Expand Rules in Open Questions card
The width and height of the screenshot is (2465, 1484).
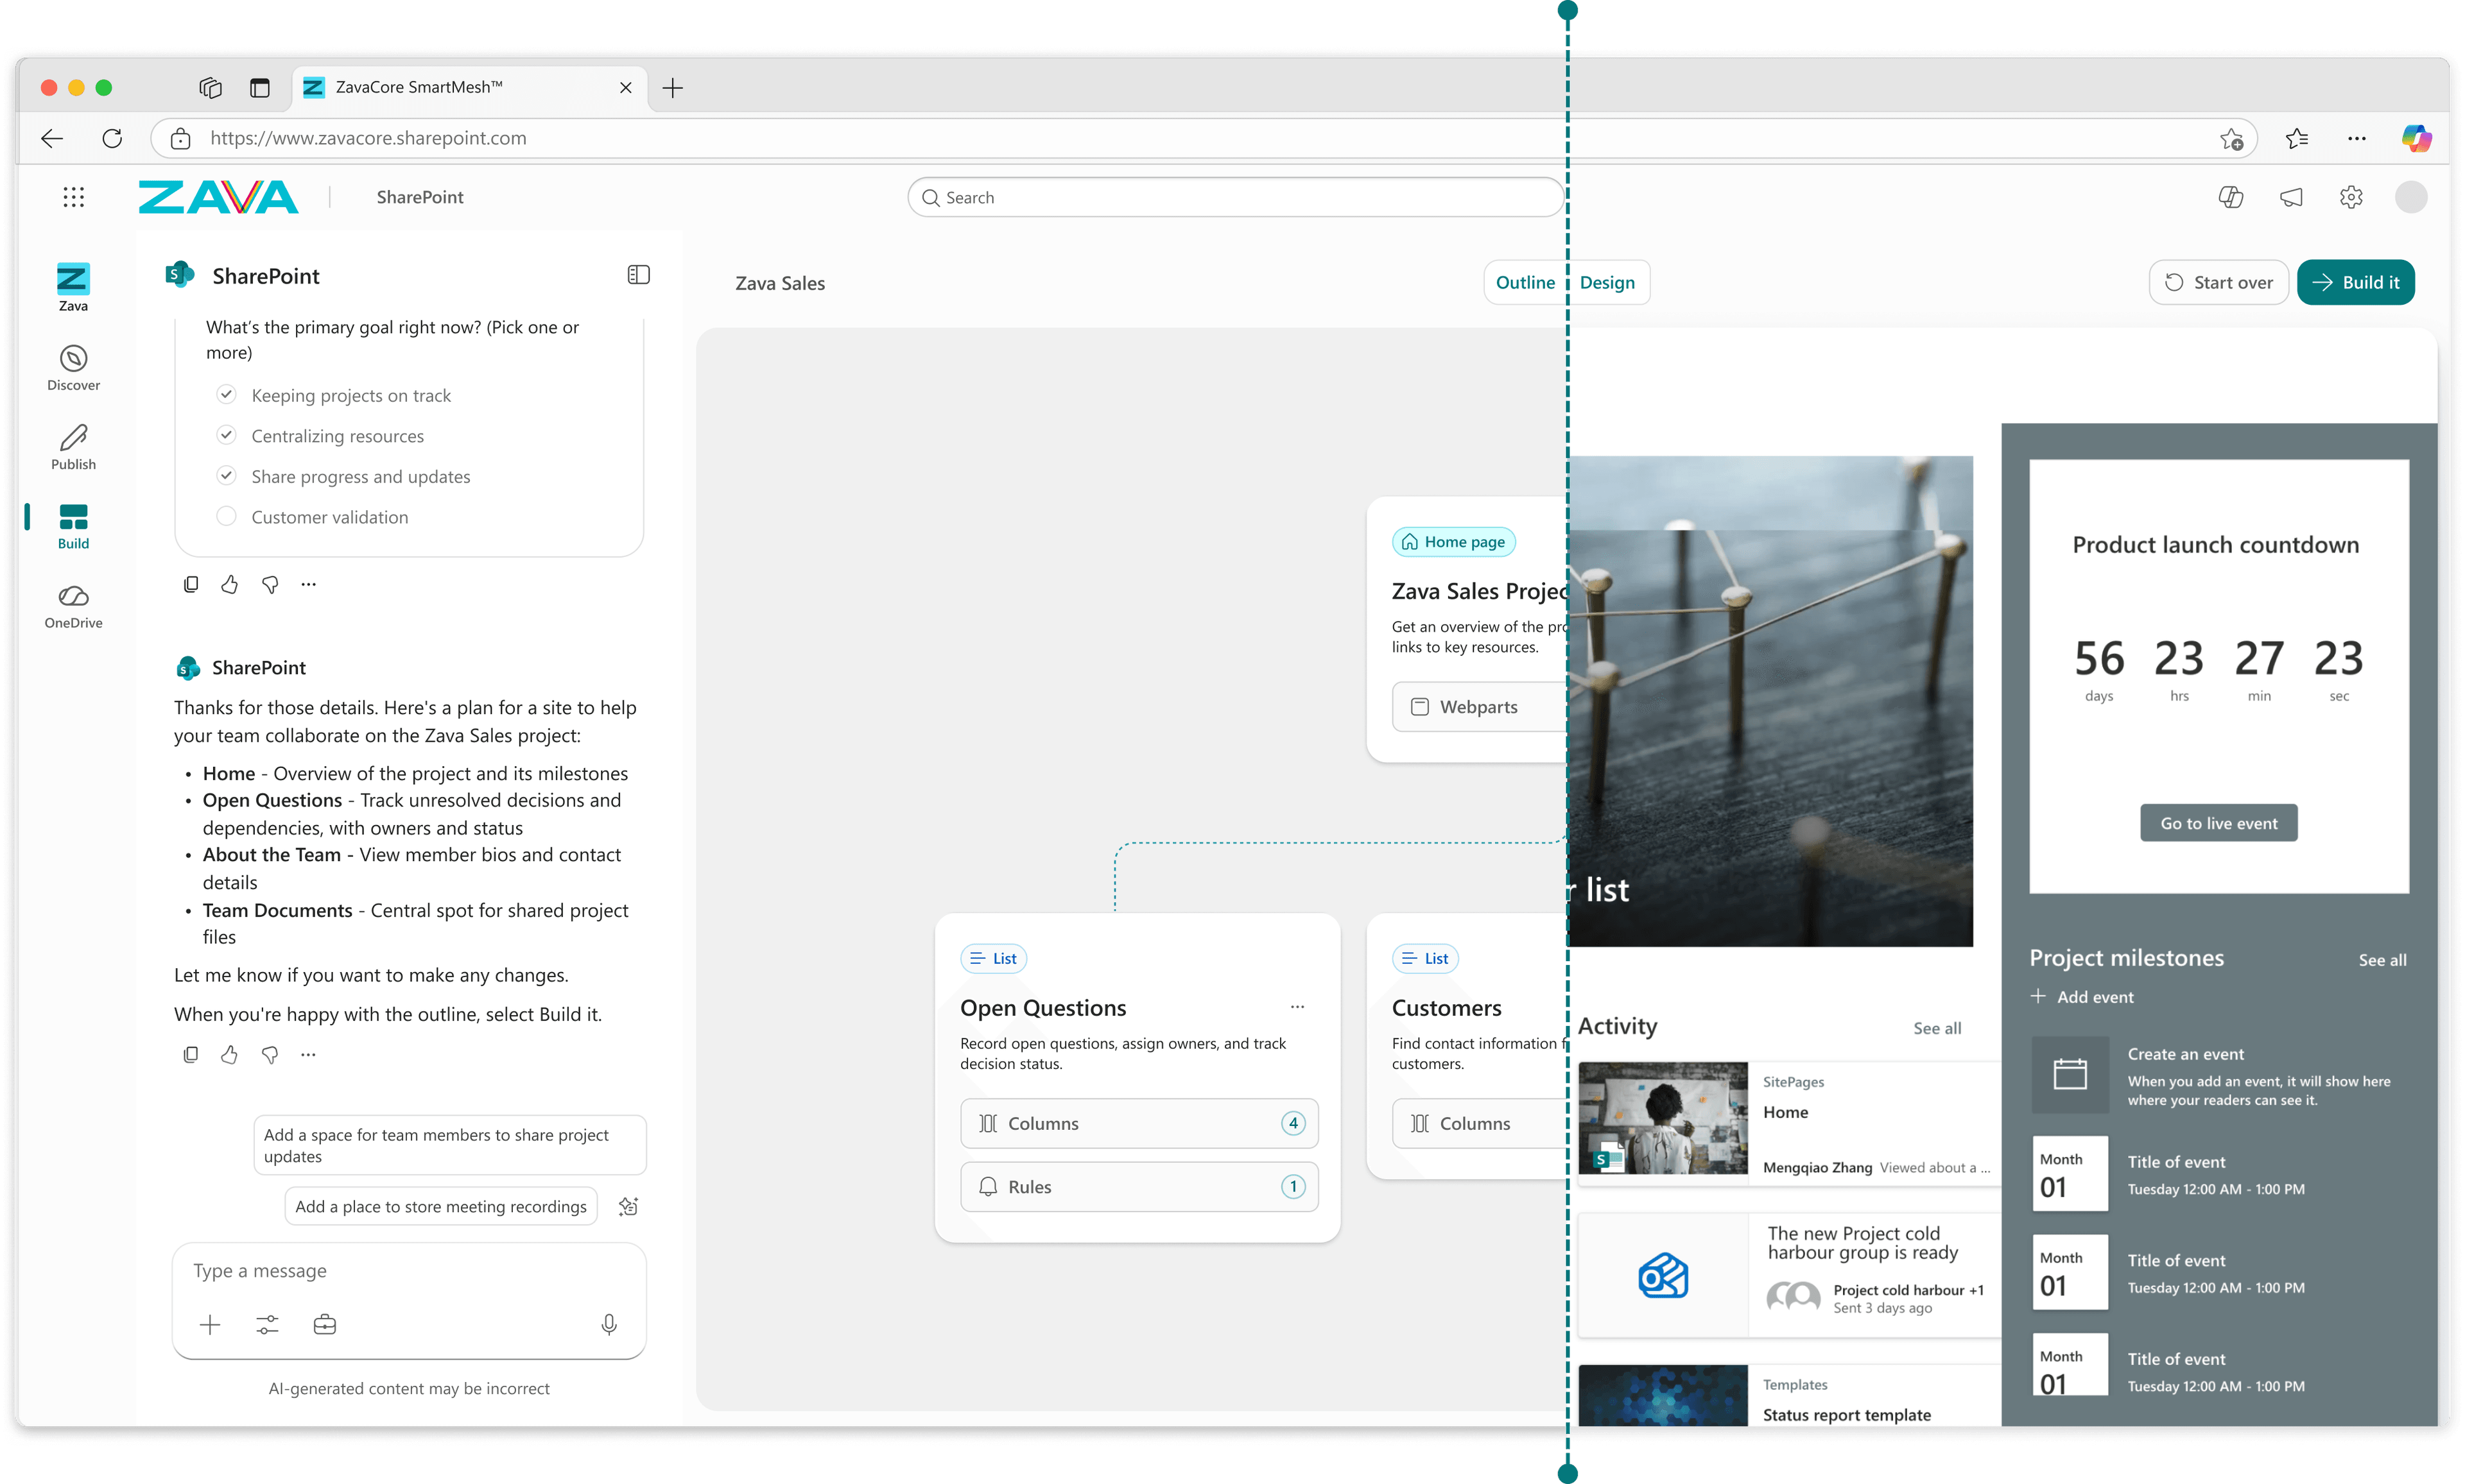(1139, 1186)
